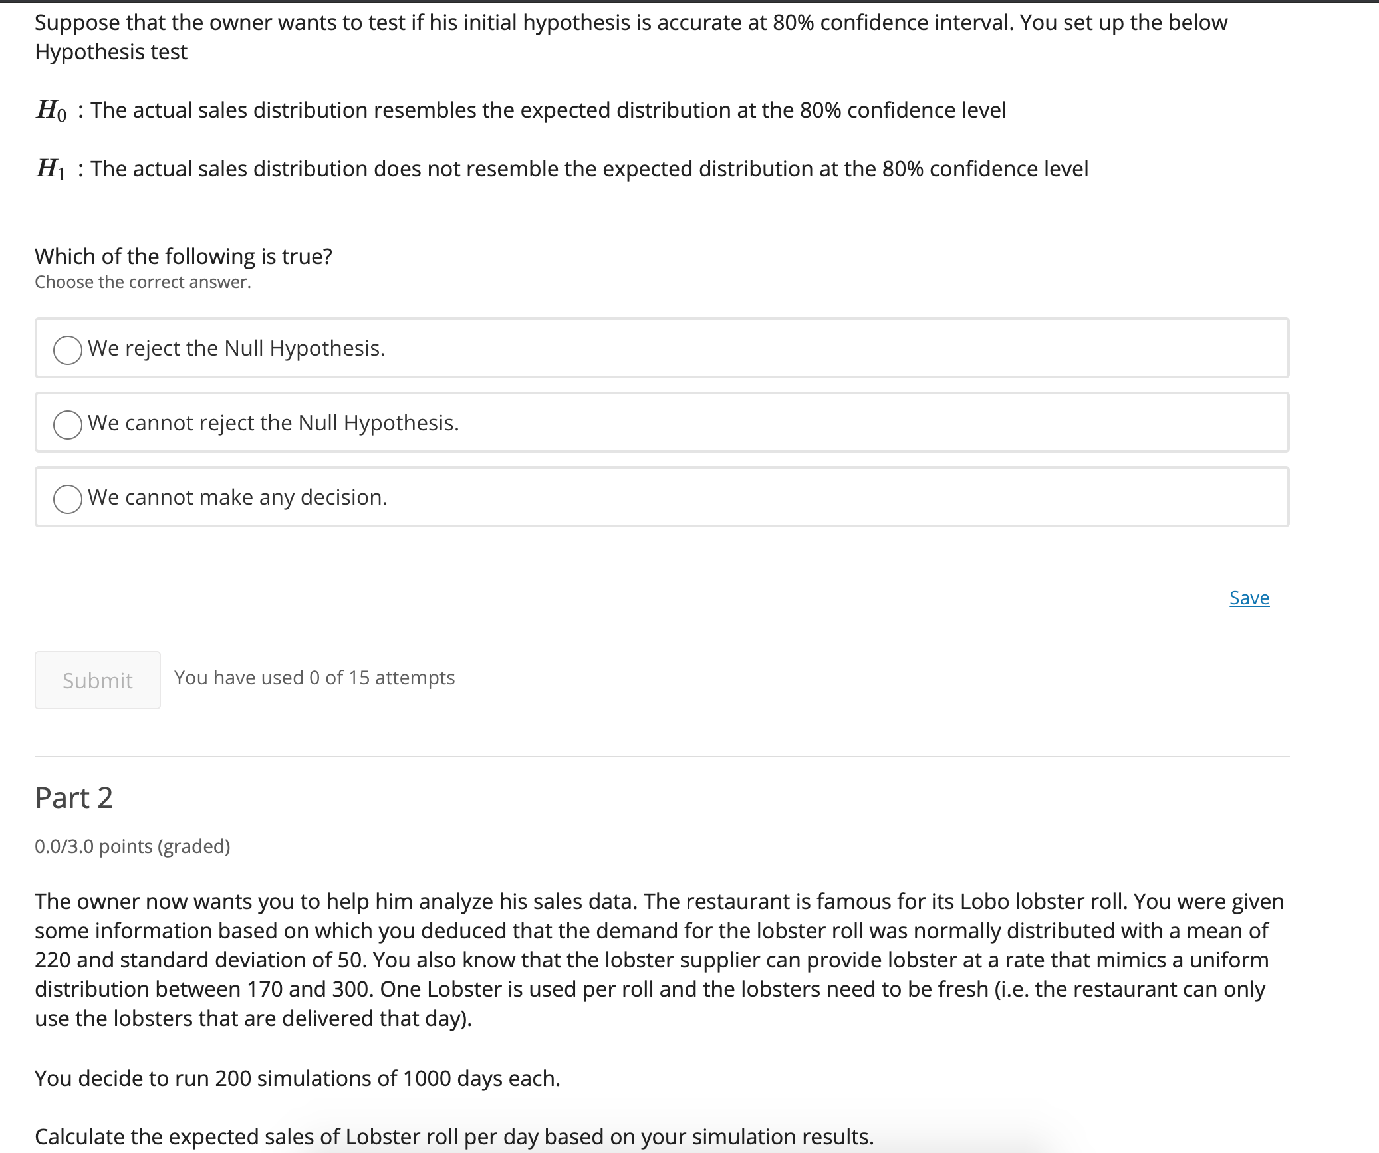Click the 'Part 2' section heading
Viewport: 1379px width, 1153px height.
[74, 798]
